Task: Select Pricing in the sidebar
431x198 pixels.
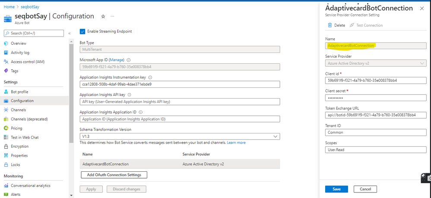Action: [x=16, y=128]
